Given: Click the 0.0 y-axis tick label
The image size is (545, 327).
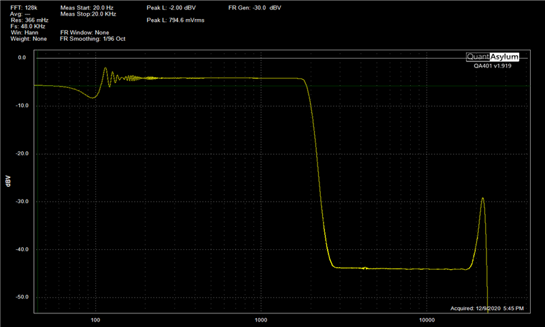Looking at the screenshot, I should click(x=22, y=58).
